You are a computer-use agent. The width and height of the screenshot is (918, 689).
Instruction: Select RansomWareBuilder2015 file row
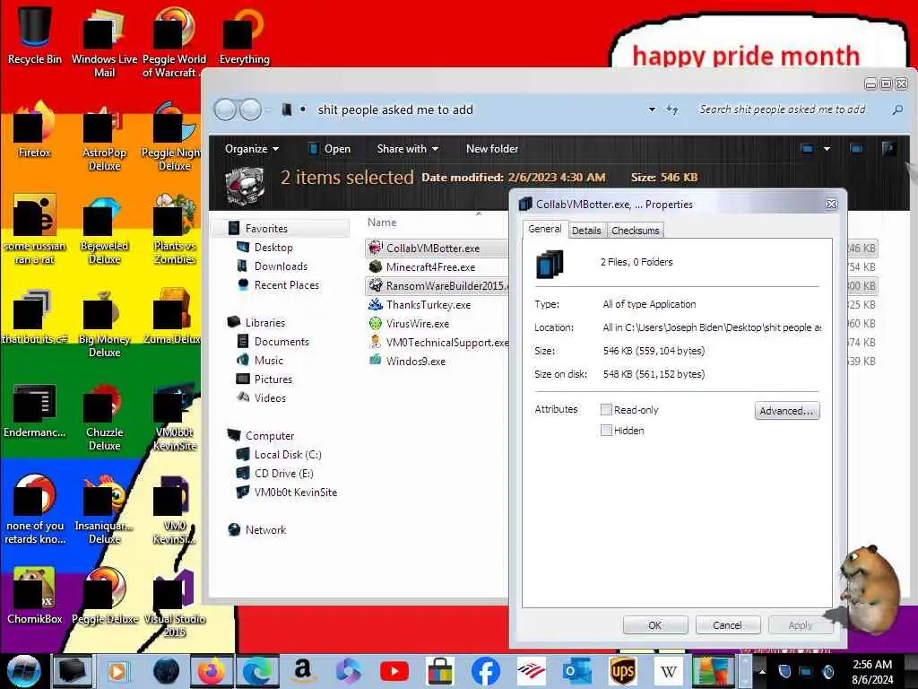click(437, 286)
